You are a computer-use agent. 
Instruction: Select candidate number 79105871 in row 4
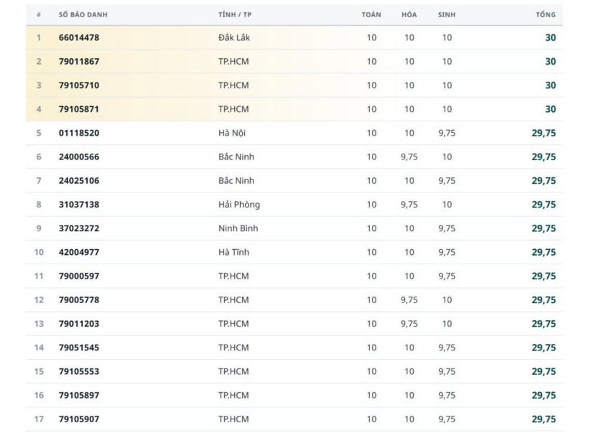click(79, 109)
